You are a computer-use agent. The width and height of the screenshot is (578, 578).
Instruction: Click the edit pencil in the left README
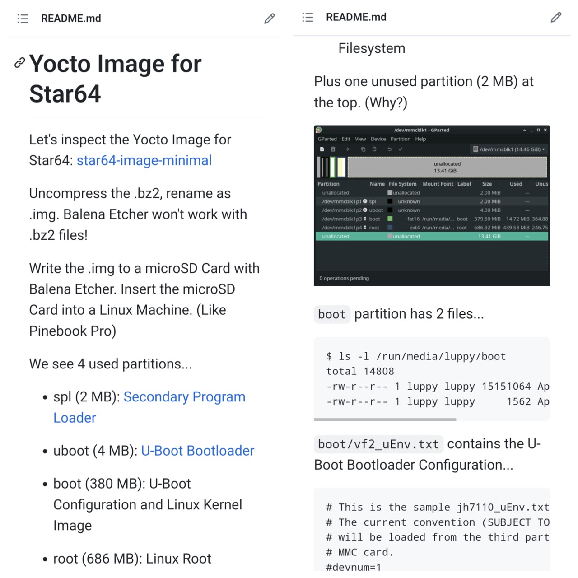[x=270, y=19]
